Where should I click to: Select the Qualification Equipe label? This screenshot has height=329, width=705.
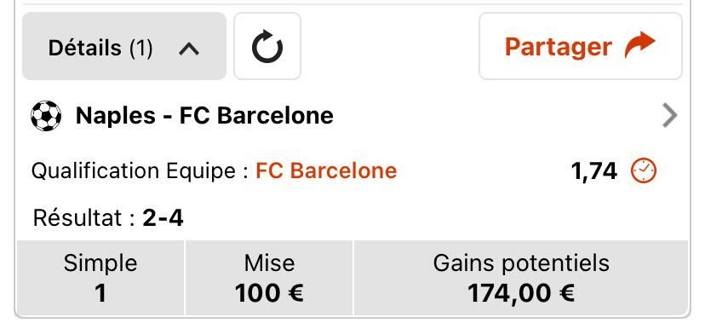point(133,171)
